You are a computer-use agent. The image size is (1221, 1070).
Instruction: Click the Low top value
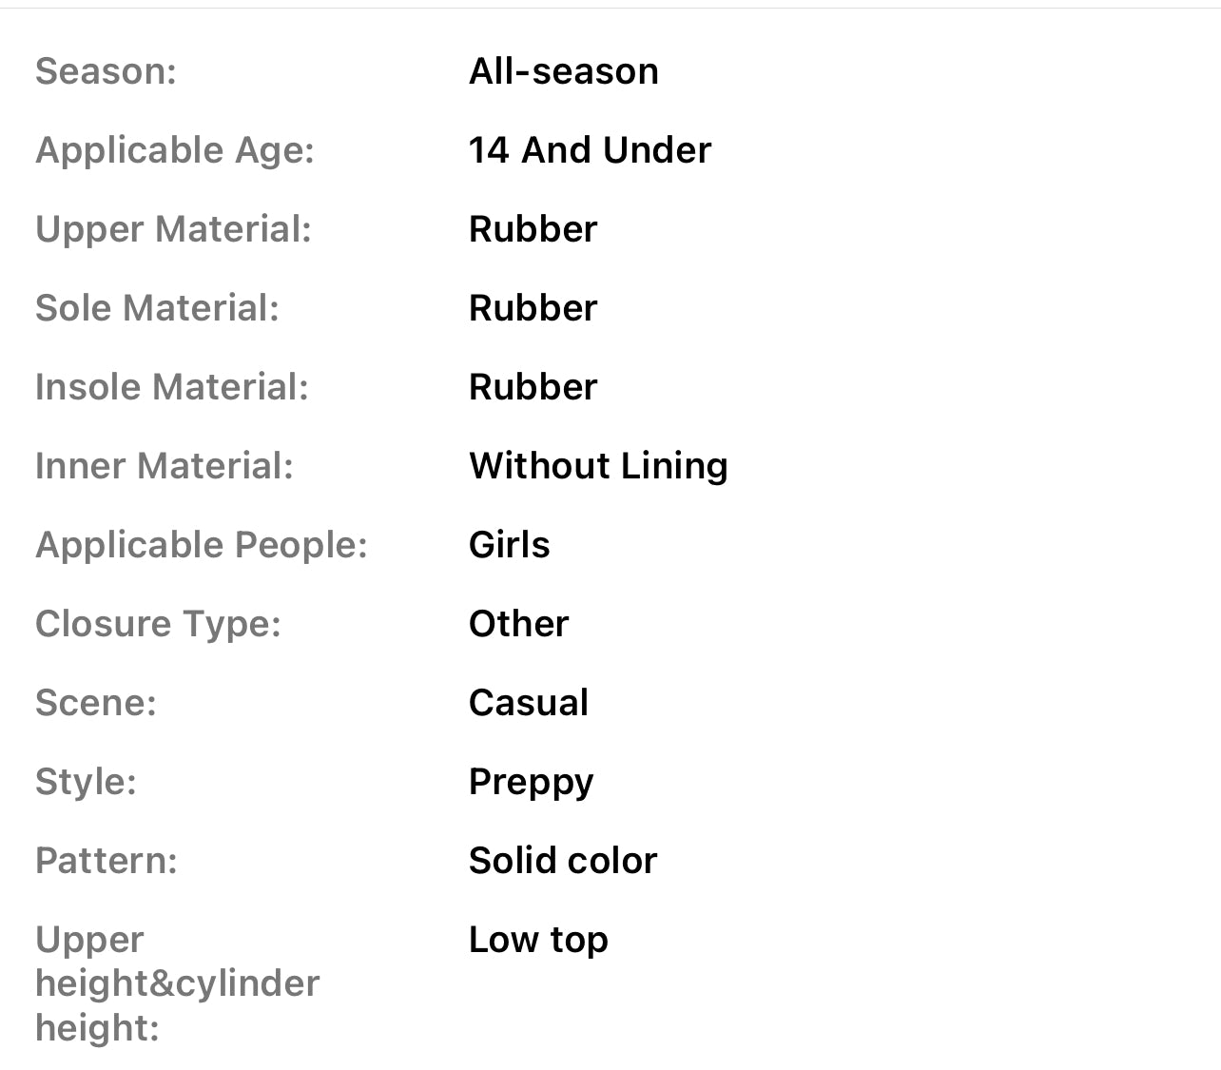tap(538, 940)
